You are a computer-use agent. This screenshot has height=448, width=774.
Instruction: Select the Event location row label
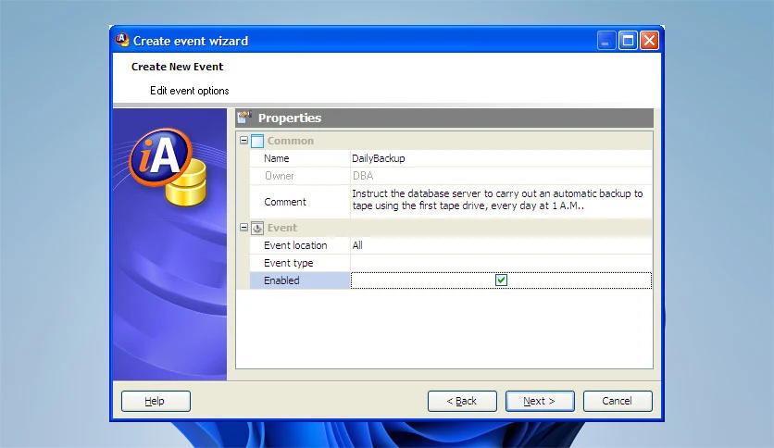click(300, 245)
